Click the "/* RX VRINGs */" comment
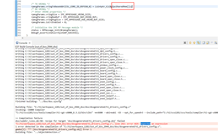 click(x=40, y=9)
